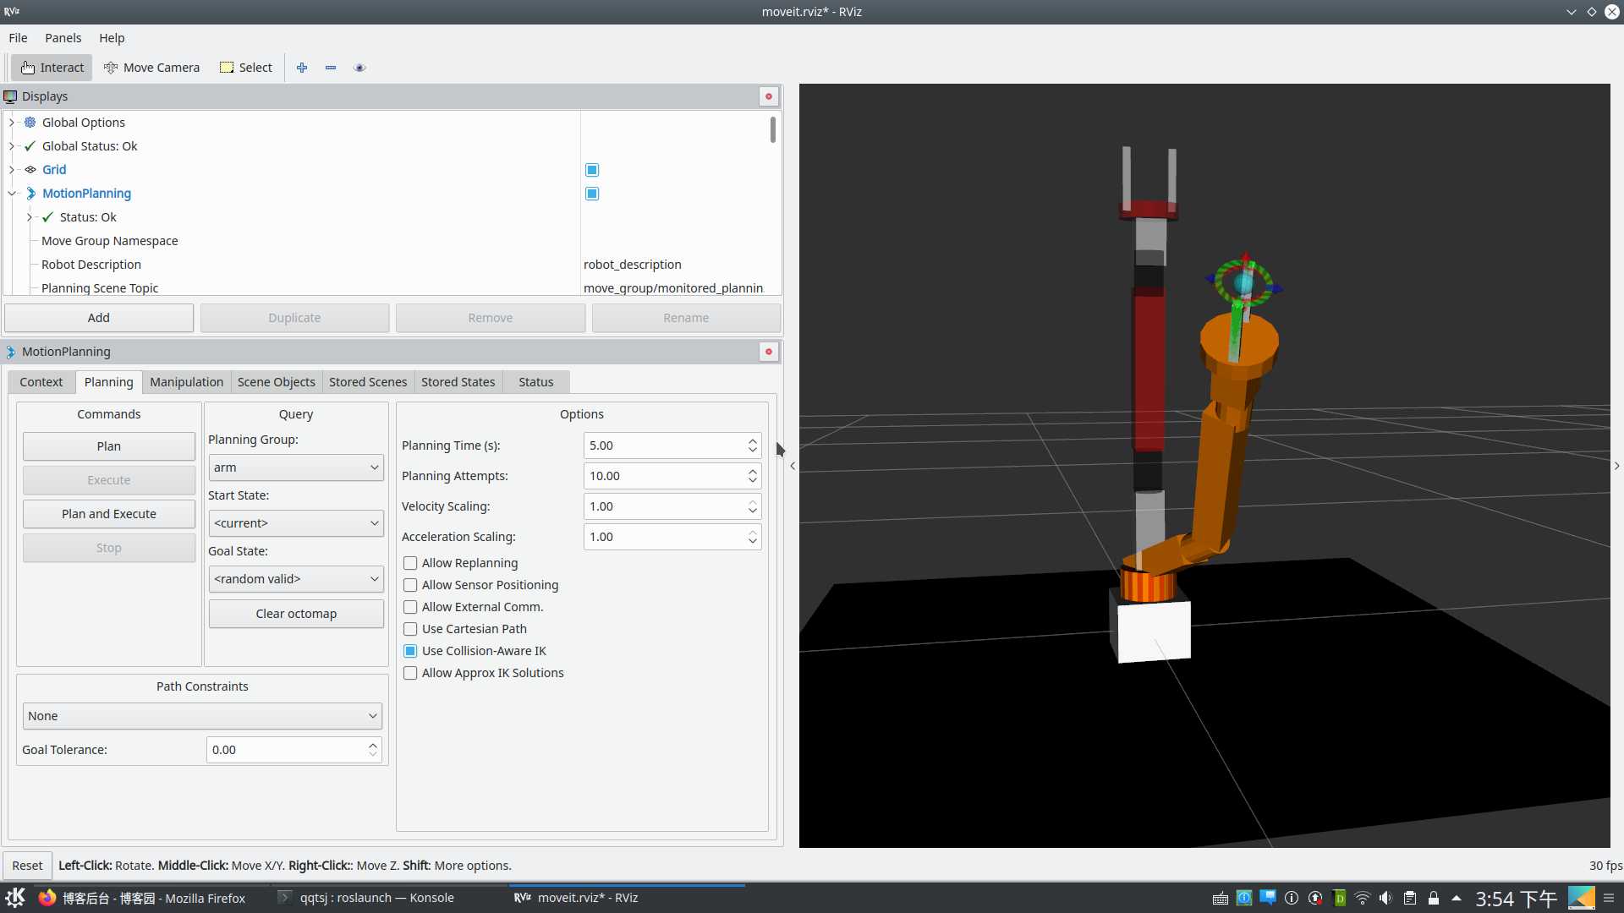1624x913 pixels.
Task: Click the MotionPlanning panel title icon
Action: coord(10,352)
